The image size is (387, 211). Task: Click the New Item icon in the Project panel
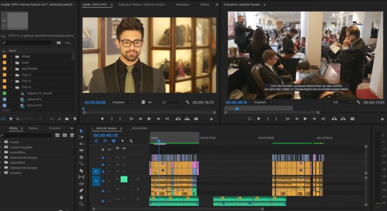[75, 119]
